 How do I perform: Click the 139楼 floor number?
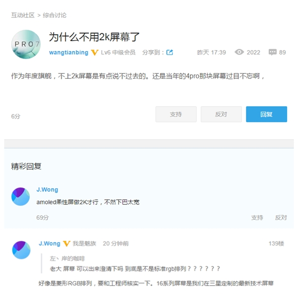pos(276,243)
